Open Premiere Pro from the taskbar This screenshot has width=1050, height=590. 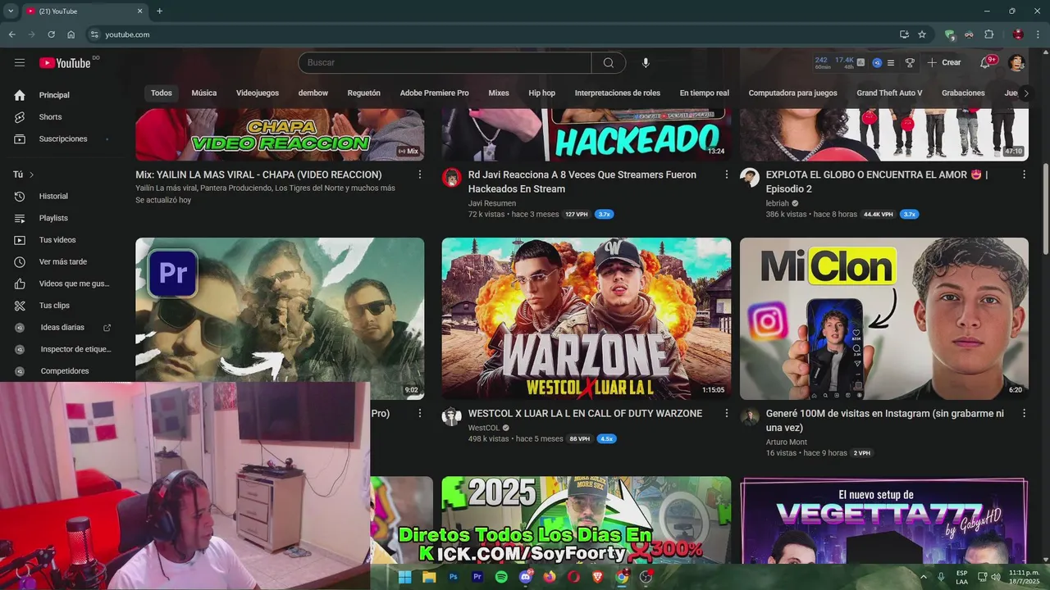[x=477, y=577]
